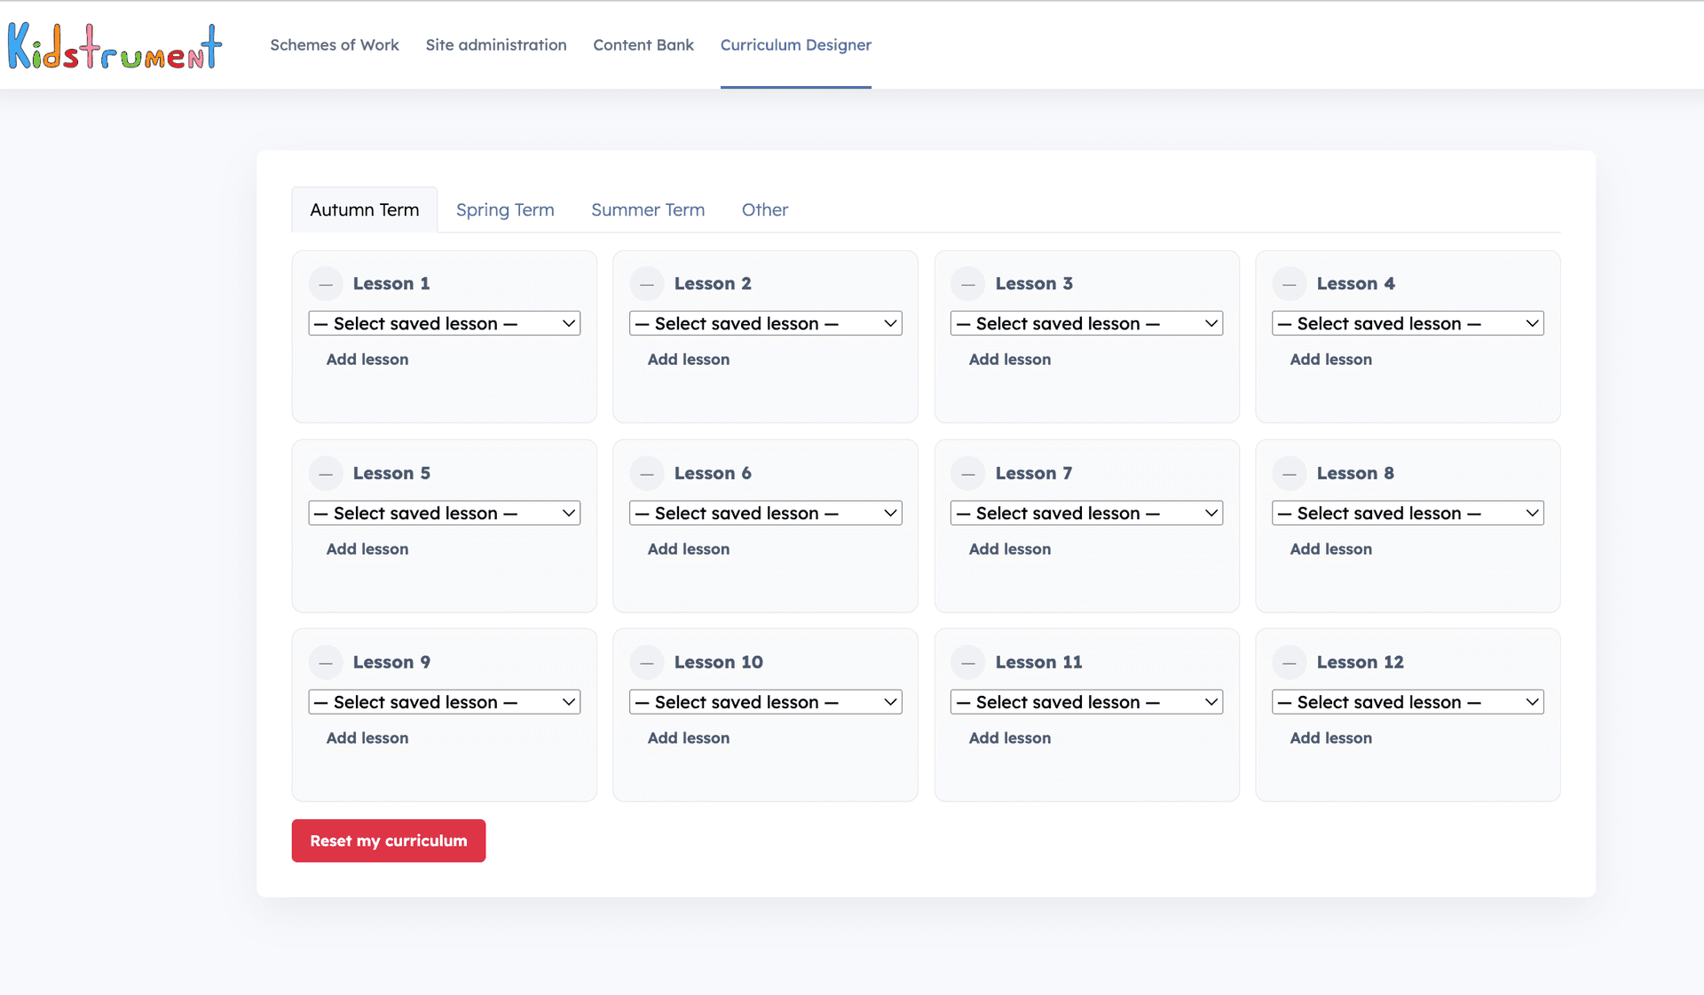Click Add lesson under Lesson 9

(x=367, y=738)
